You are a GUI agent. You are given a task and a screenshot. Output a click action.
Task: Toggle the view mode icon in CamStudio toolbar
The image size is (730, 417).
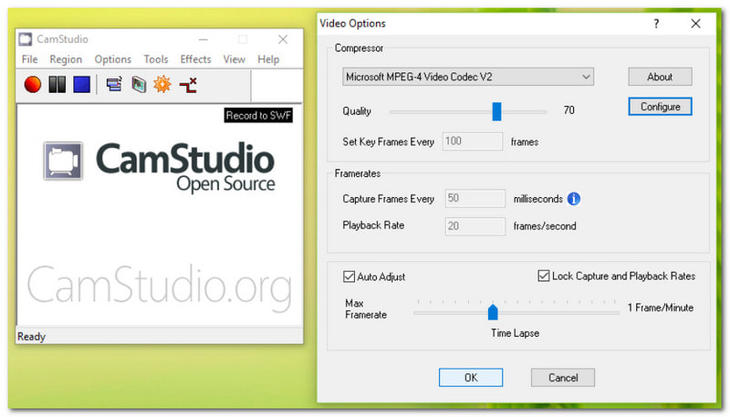pos(114,85)
